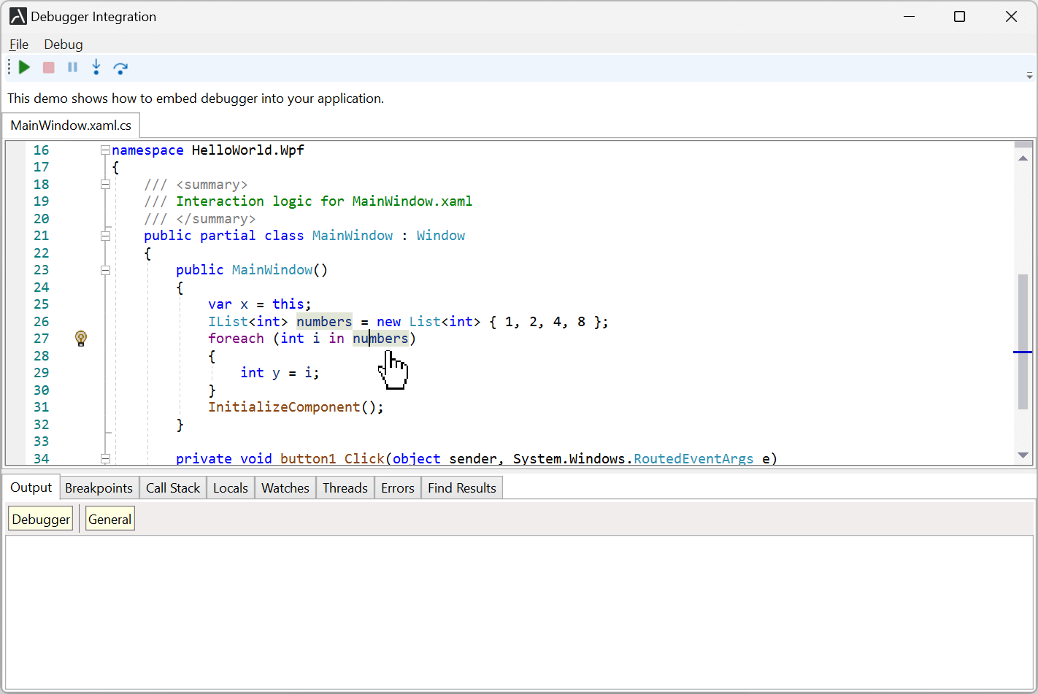Switch to the Output tab
The width and height of the screenshot is (1038, 694).
(31, 487)
